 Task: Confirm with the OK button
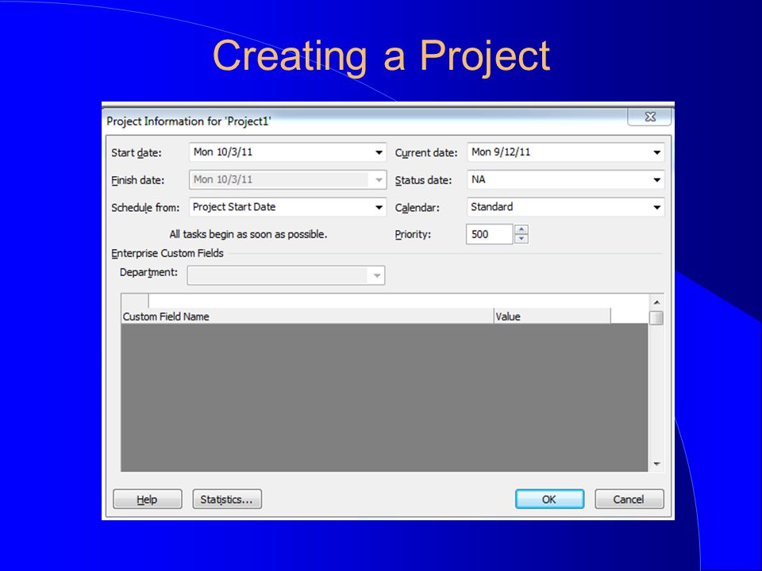pyautogui.click(x=549, y=499)
